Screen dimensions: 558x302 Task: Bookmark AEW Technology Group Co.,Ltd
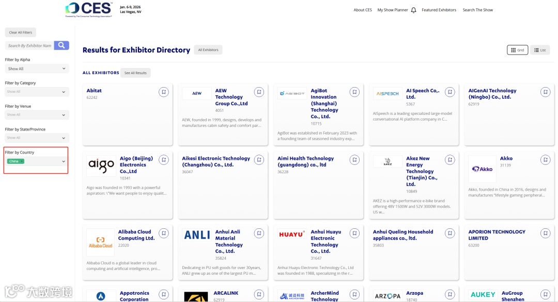point(259,92)
